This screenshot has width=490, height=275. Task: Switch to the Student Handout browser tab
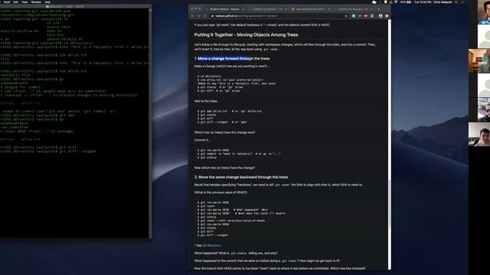pos(224,9)
